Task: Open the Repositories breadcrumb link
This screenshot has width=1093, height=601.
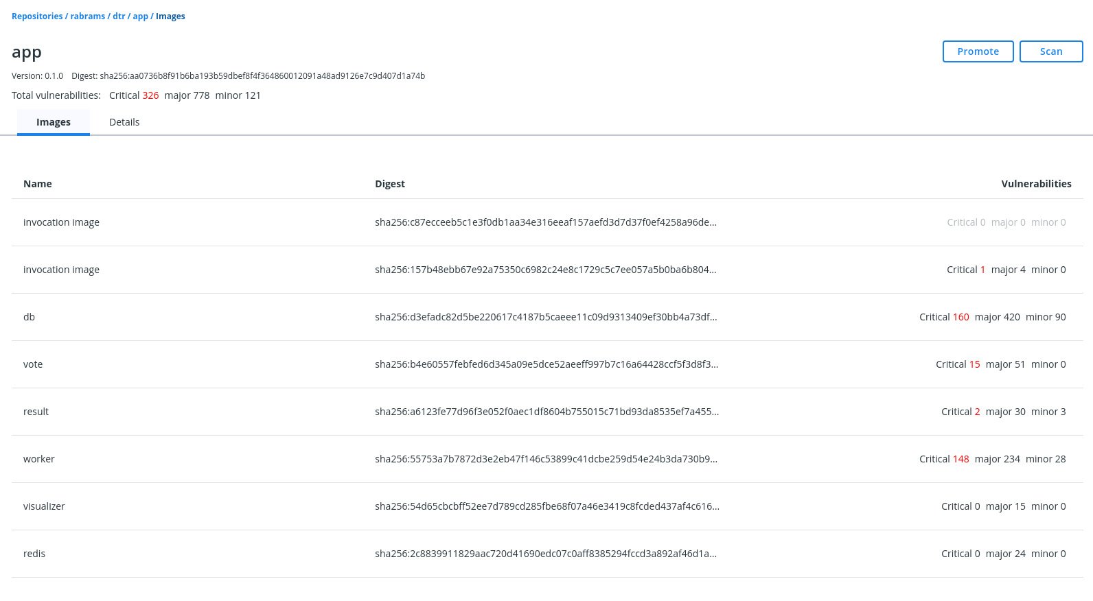Action: (x=37, y=16)
